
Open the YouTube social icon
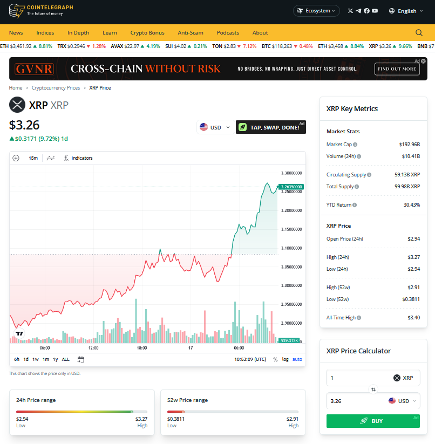375,11
